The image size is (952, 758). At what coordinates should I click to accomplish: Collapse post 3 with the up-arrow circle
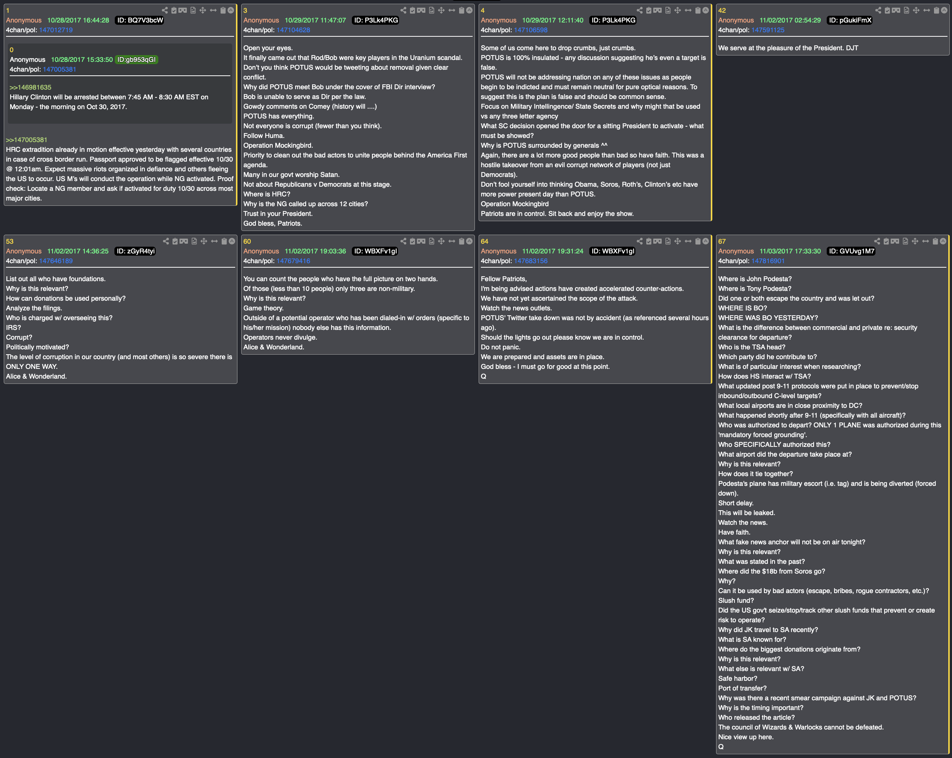[x=469, y=10]
